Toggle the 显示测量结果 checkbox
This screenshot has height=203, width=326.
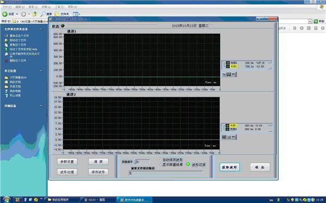click(160, 164)
